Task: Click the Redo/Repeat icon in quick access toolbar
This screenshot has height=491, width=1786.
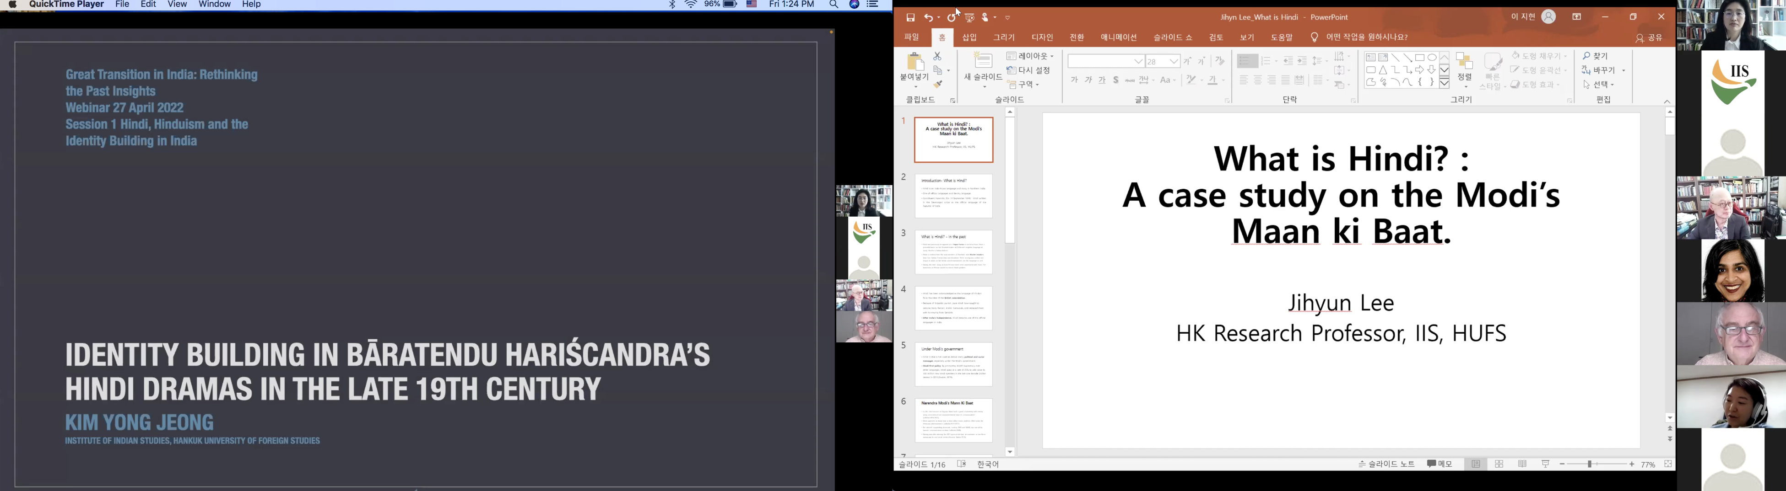Action: (x=952, y=17)
